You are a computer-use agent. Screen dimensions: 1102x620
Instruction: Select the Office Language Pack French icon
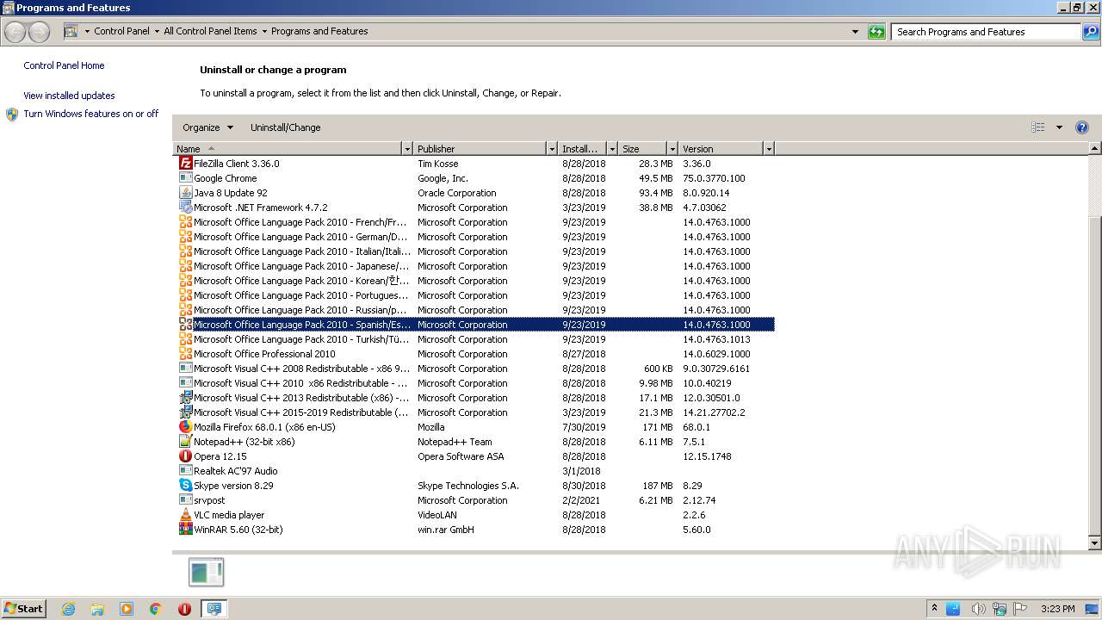tap(185, 222)
